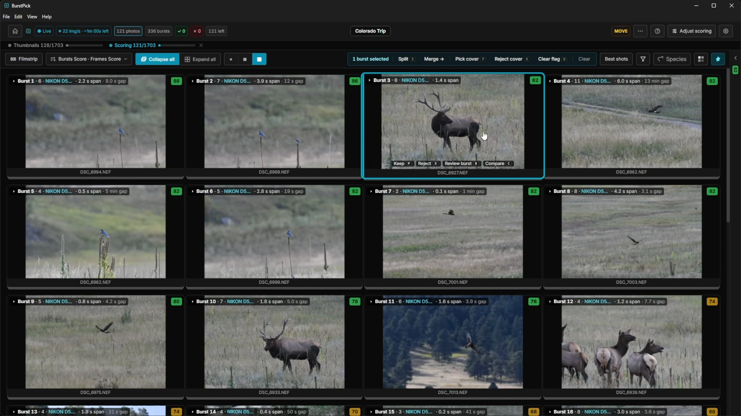Select small thumbnail size
This screenshot has height=416, width=741.
[x=231, y=59]
